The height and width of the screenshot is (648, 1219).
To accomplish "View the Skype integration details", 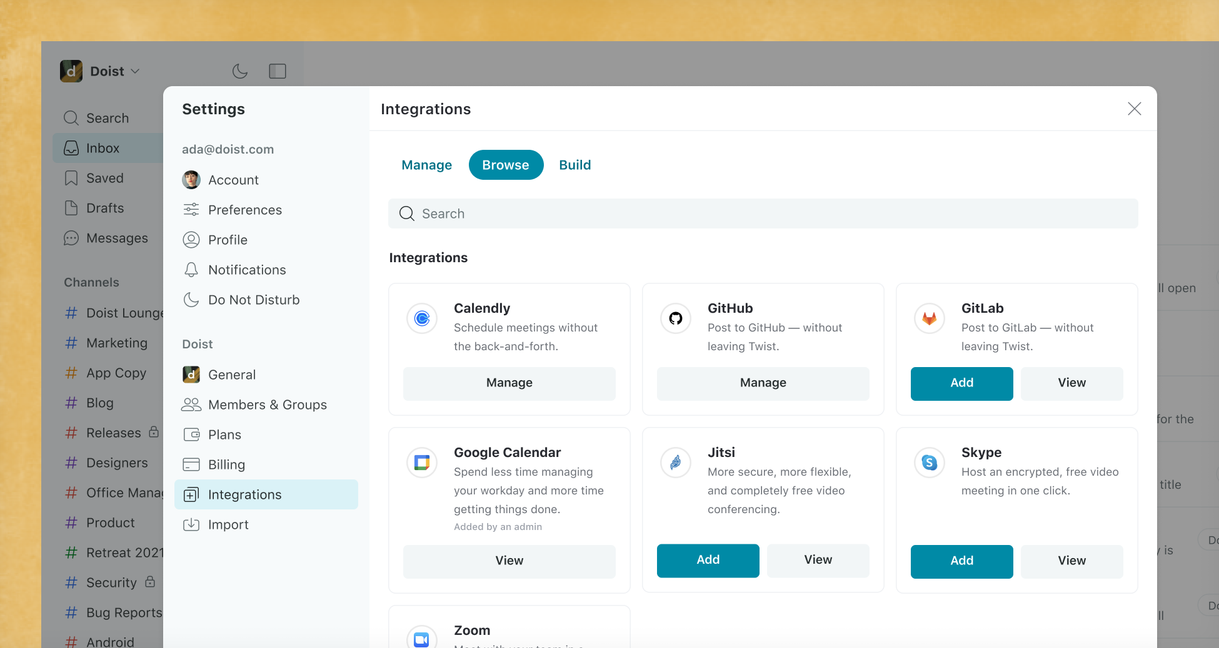I will coord(1071,561).
